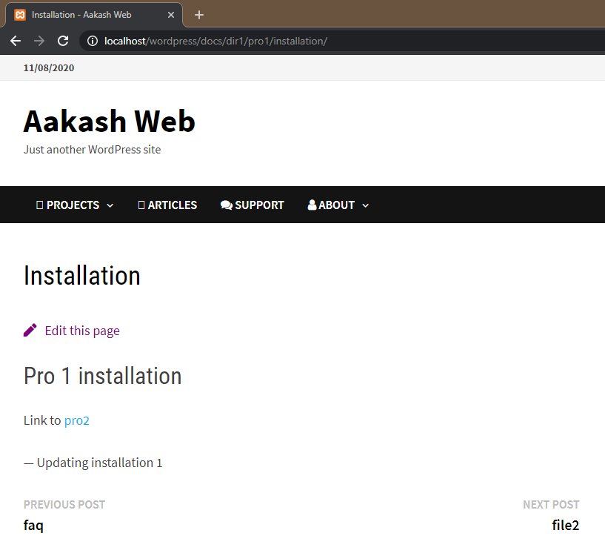Viewport: 605px width, 556px height.
Task: Click the Support chat bubbles icon
Action: point(227,205)
